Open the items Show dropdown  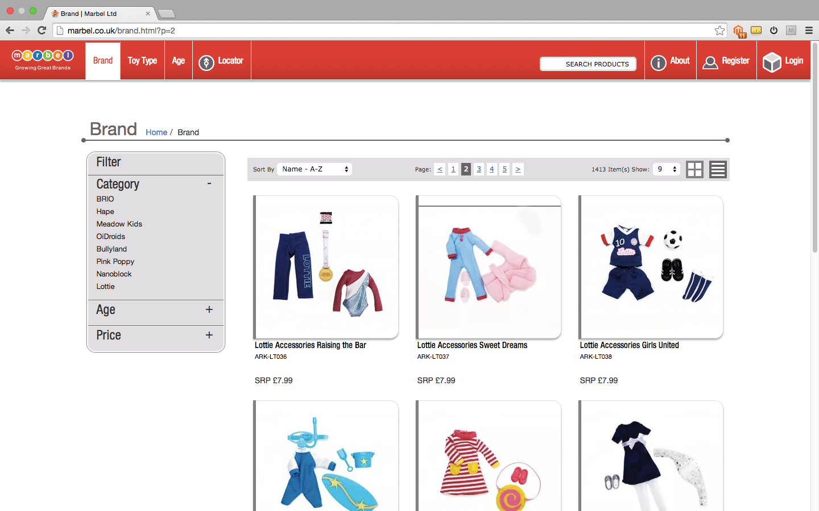click(666, 169)
